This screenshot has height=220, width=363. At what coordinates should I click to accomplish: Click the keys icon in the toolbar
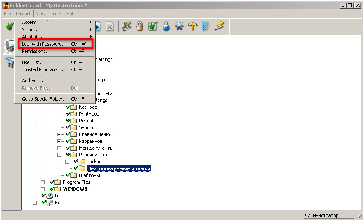click(126, 26)
